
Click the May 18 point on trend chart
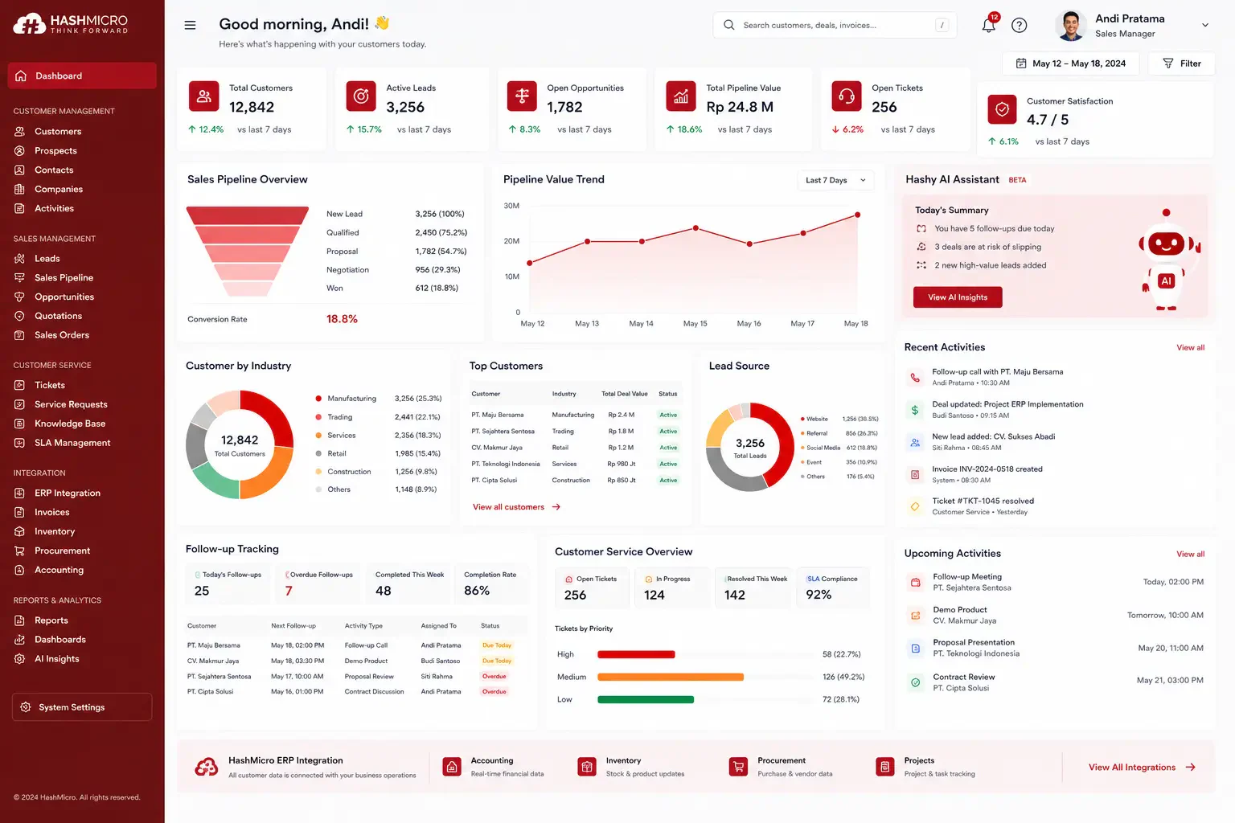tap(857, 215)
